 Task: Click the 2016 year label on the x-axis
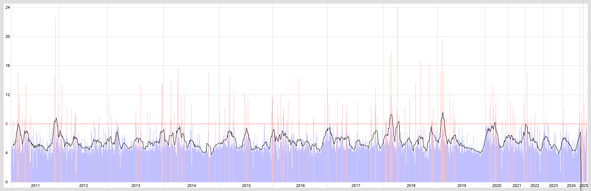pyautogui.click(x=300, y=186)
